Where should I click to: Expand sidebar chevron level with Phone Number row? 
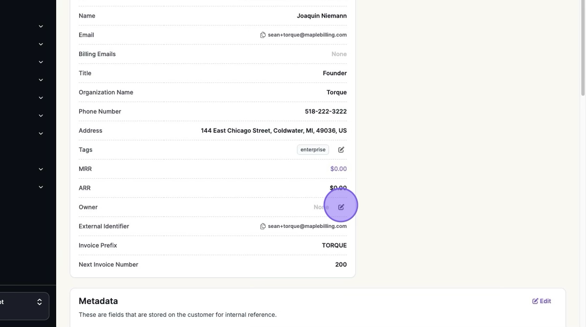pos(41,116)
